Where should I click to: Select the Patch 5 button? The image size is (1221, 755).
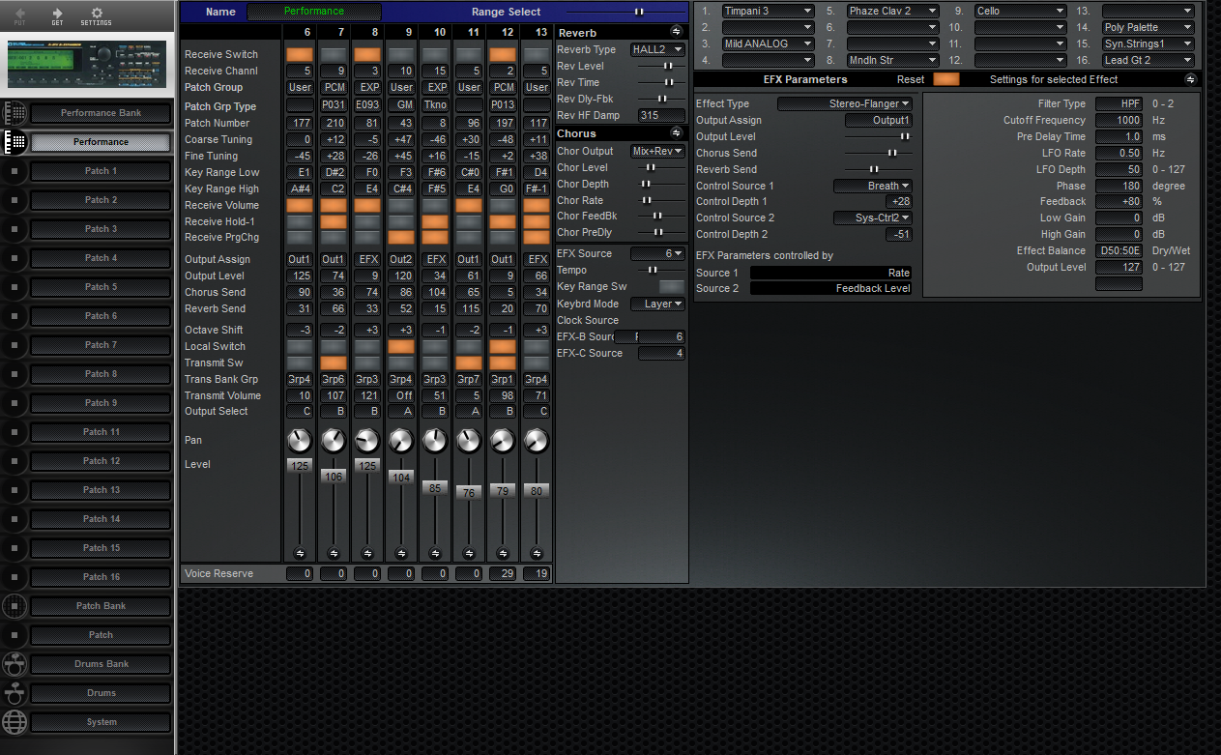pyautogui.click(x=102, y=287)
